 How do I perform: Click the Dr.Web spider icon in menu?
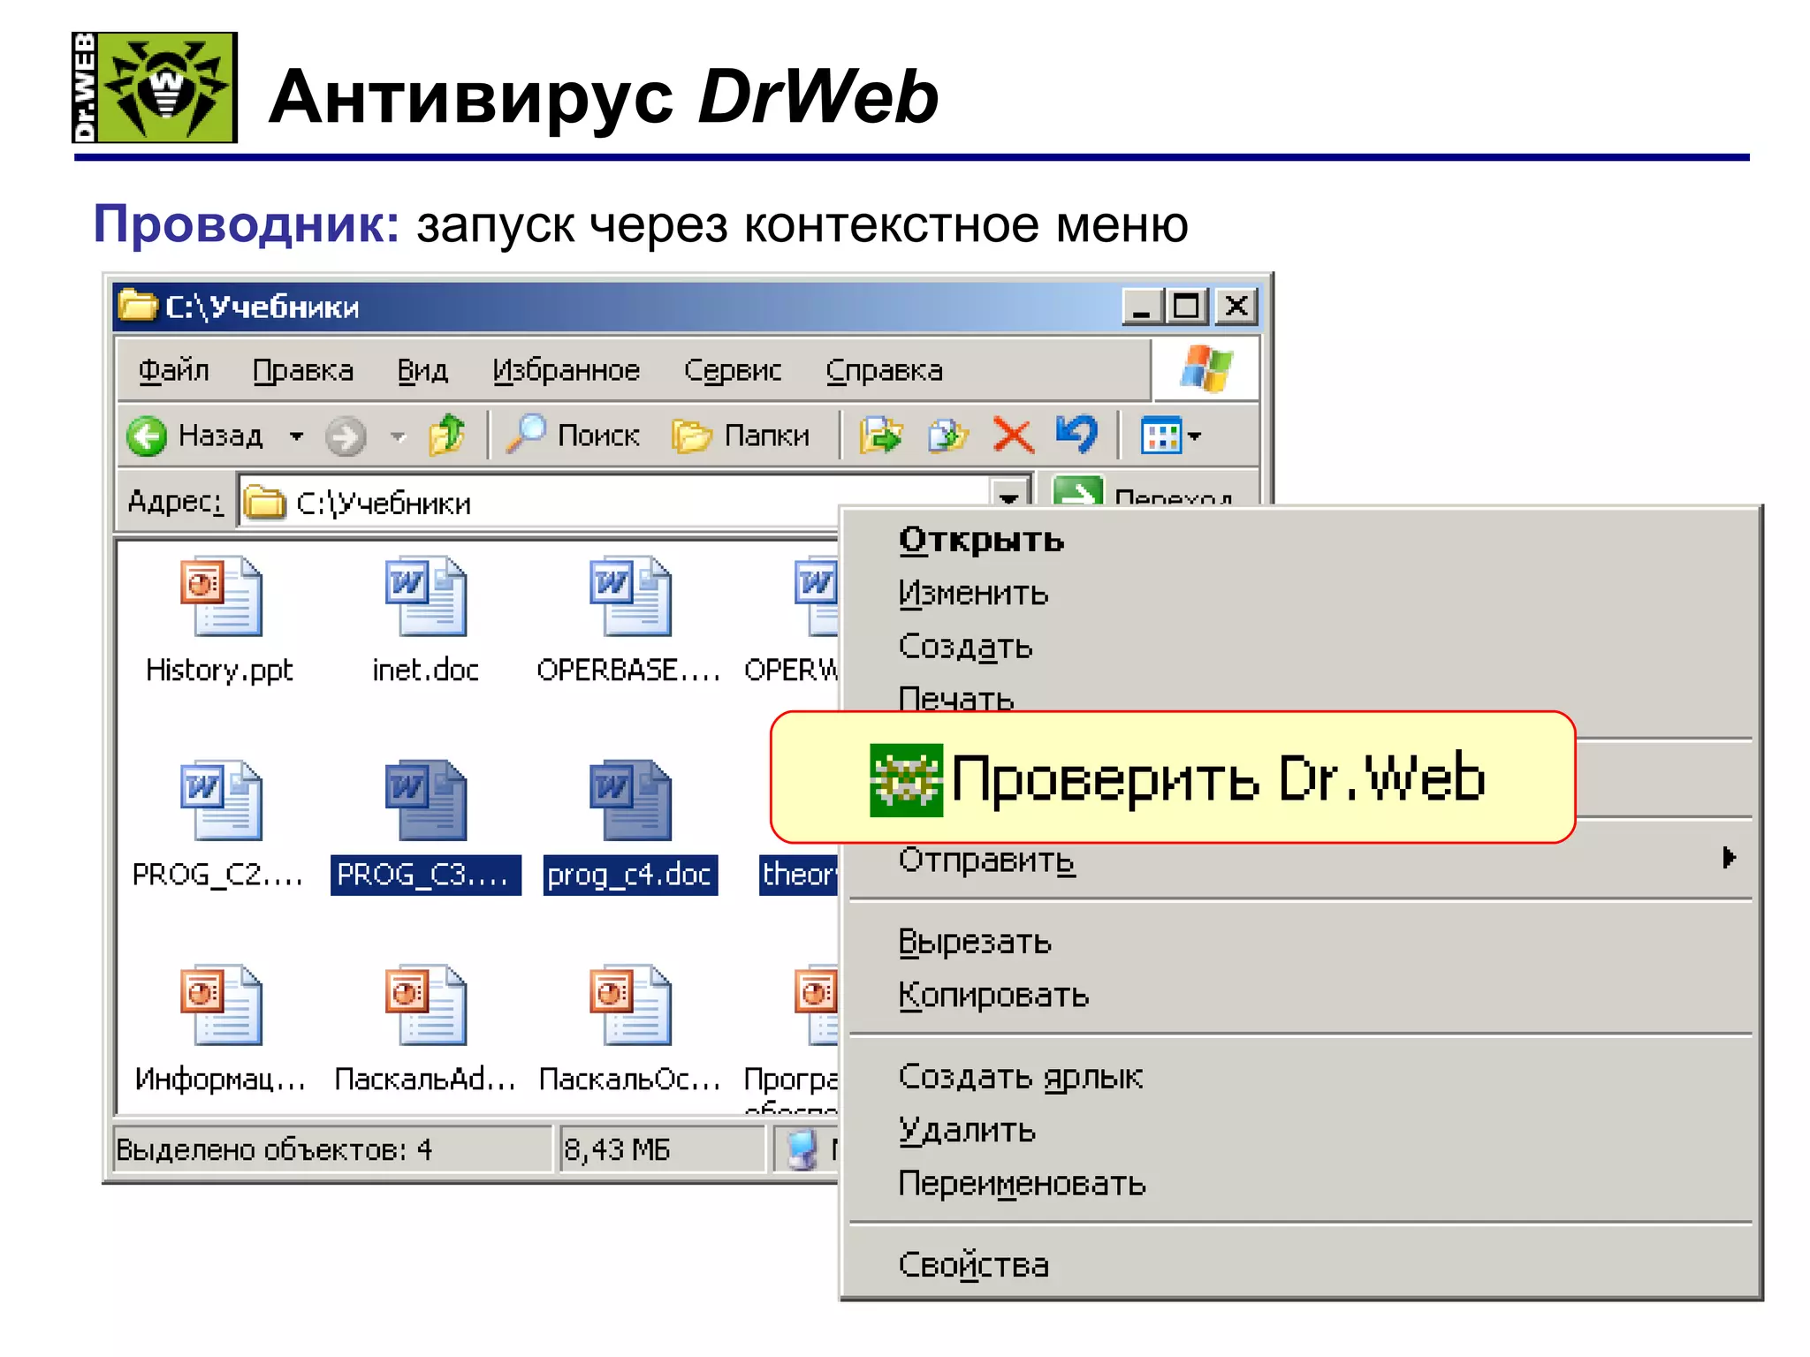click(906, 780)
